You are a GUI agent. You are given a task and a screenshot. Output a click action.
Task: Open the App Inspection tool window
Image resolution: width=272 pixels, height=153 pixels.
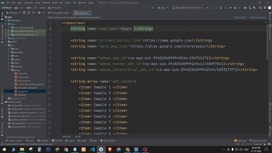108,141
